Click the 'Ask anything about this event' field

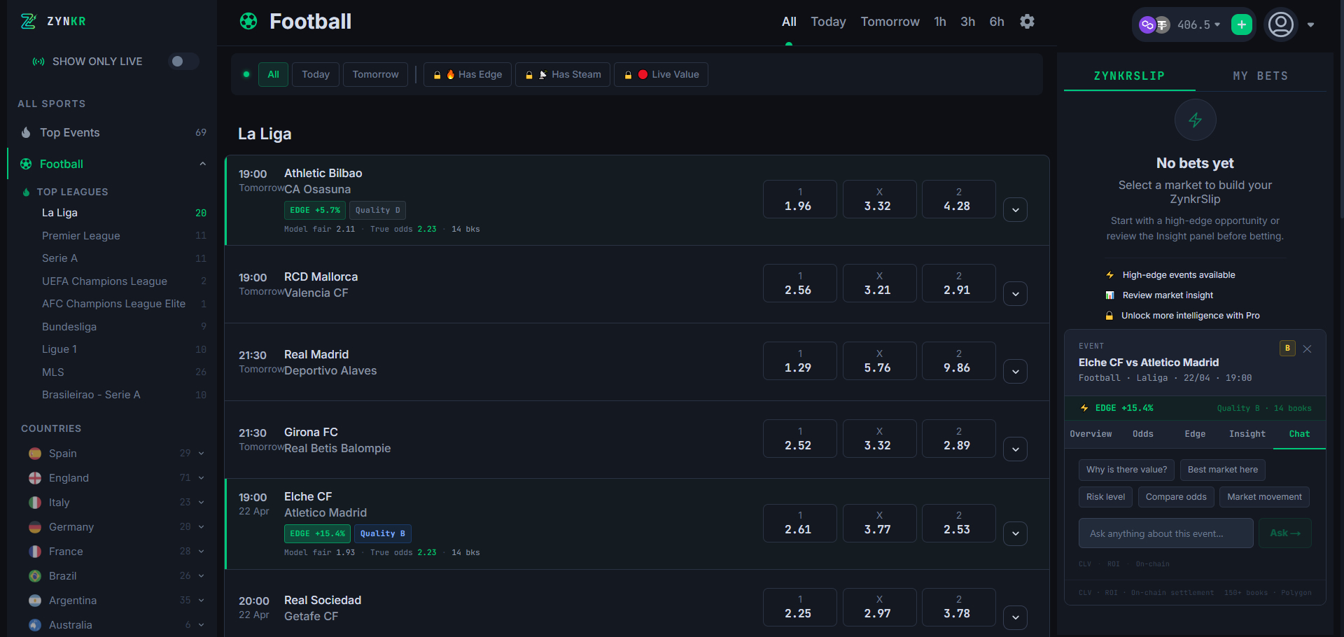tap(1165, 533)
